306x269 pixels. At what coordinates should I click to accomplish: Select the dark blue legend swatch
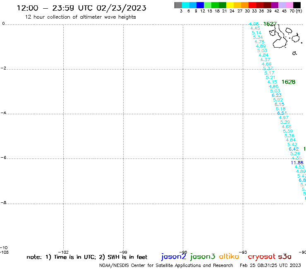pos(200,5)
